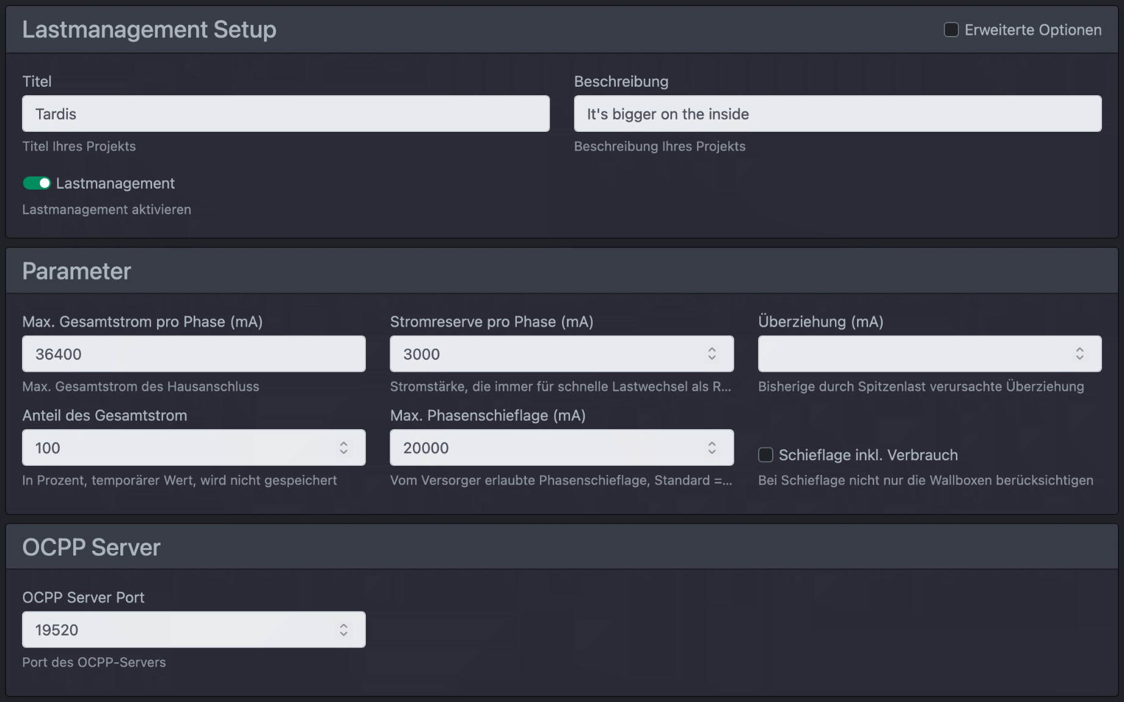This screenshot has width=1124, height=702.
Task: Enable the Lastmanagement toggle
Action: pos(36,183)
